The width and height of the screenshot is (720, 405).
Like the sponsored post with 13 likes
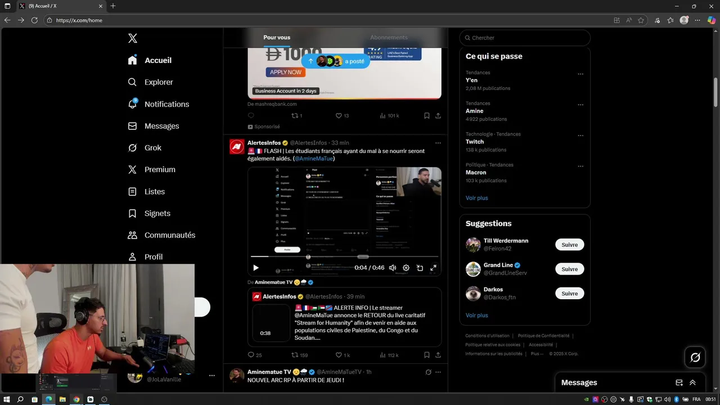342,115
